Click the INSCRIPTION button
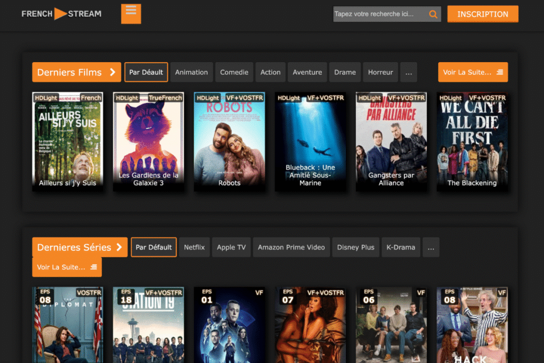Screen dimensions: 544x363 (x=482, y=14)
